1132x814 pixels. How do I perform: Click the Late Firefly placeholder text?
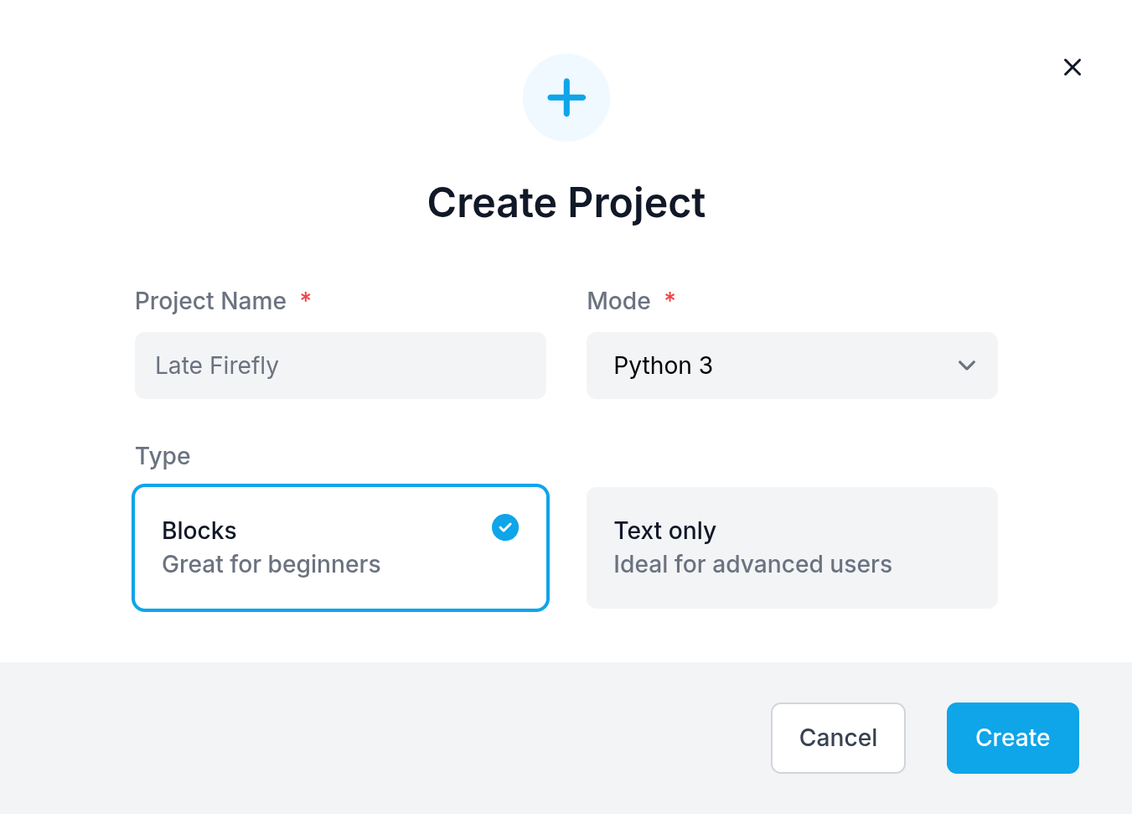click(x=217, y=366)
